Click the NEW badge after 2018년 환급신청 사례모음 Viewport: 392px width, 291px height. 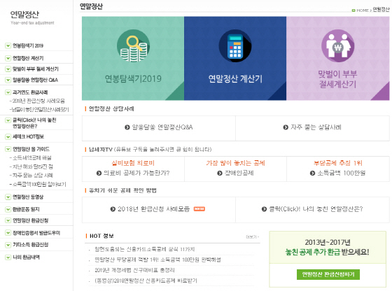(x=199, y=209)
